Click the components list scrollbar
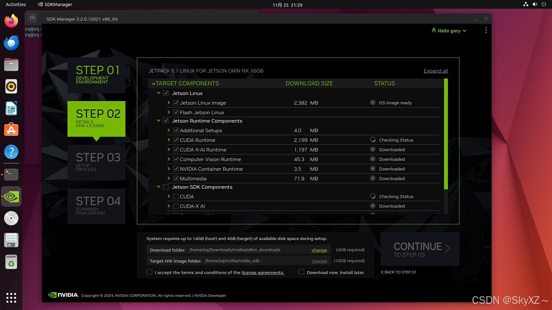Image resolution: width=552 pixels, height=310 pixels. [446, 134]
